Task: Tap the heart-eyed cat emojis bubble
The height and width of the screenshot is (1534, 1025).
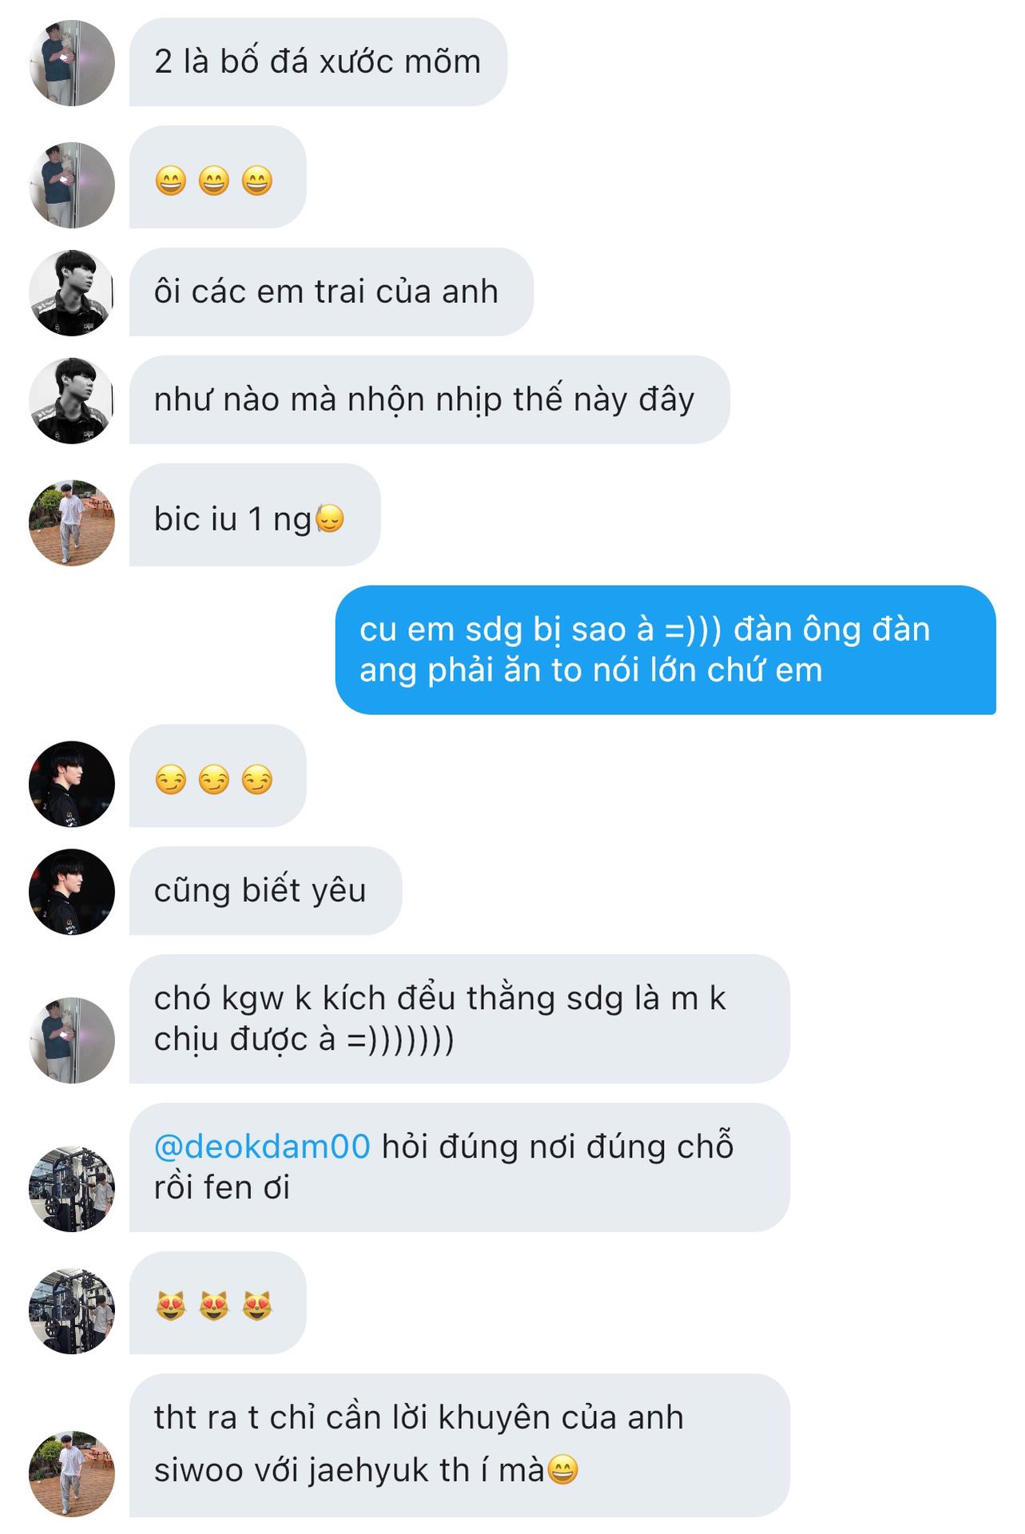Action: (x=217, y=1303)
